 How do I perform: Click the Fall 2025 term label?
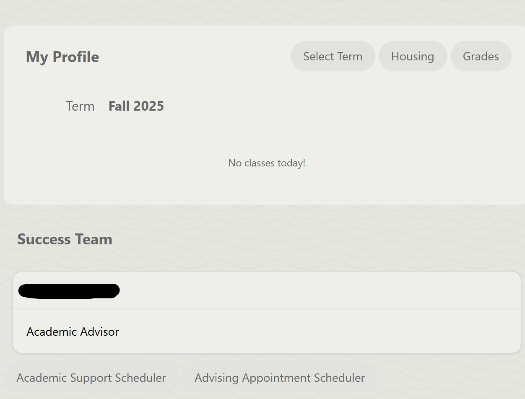pos(136,106)
